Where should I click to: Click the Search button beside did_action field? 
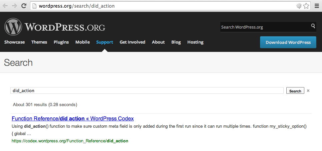(295, 91)
